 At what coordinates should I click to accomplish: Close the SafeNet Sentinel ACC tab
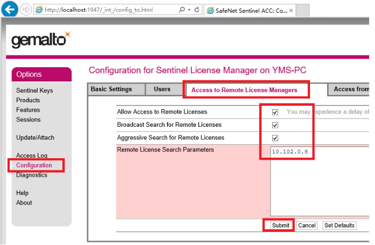click(x=291, y=11)
